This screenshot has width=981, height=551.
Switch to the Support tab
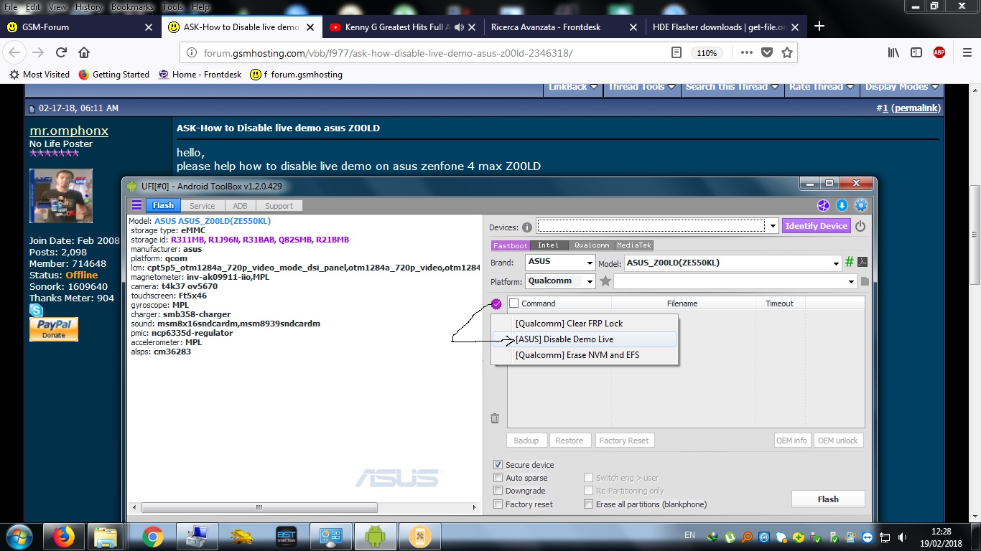pyautogui.click(x=279, y=206)
